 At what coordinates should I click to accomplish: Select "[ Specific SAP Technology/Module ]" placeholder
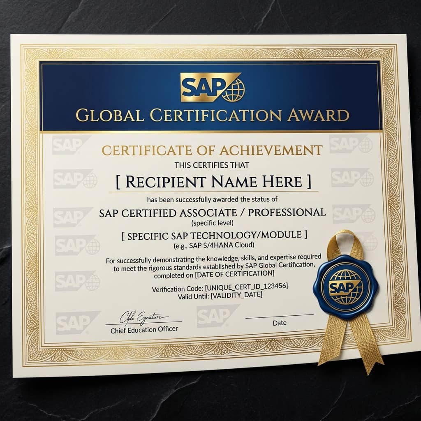[214, 236]
